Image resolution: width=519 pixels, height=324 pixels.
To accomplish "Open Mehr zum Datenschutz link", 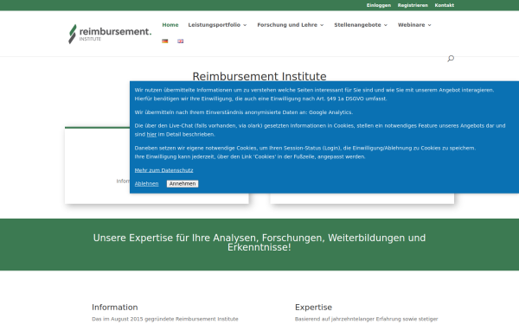I will click(x=163, y=170).
